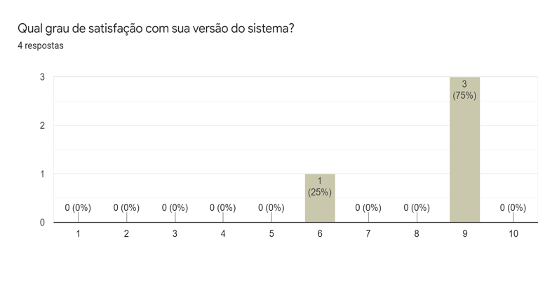Click x-axis label 9 below the bar

pyautogui.click(x=465, y=234)
